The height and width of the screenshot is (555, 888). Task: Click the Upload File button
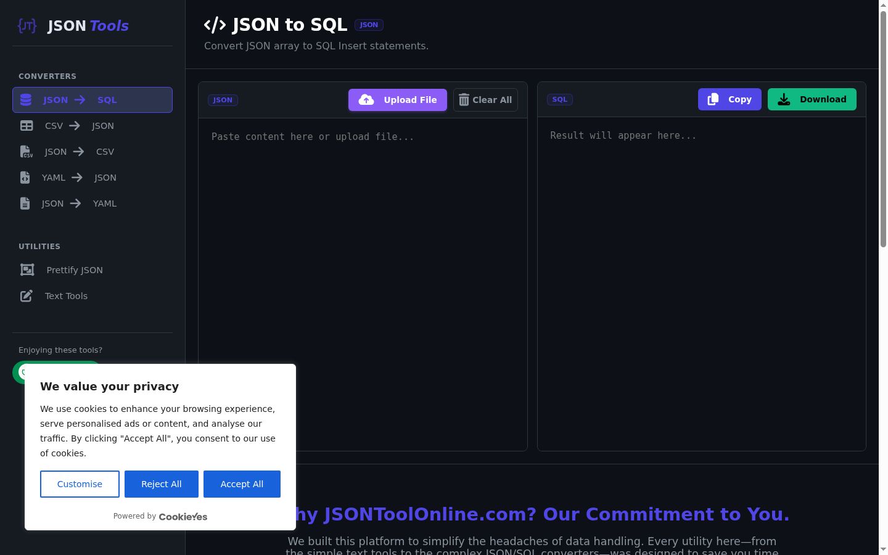pyautogui.click(x=398, y=100)
